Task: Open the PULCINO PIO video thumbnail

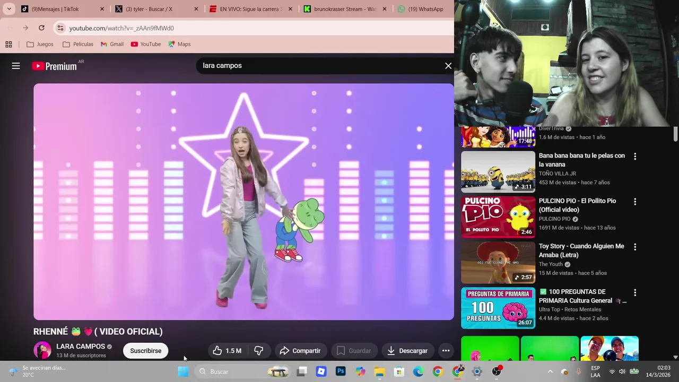Action: coord(498,217)
